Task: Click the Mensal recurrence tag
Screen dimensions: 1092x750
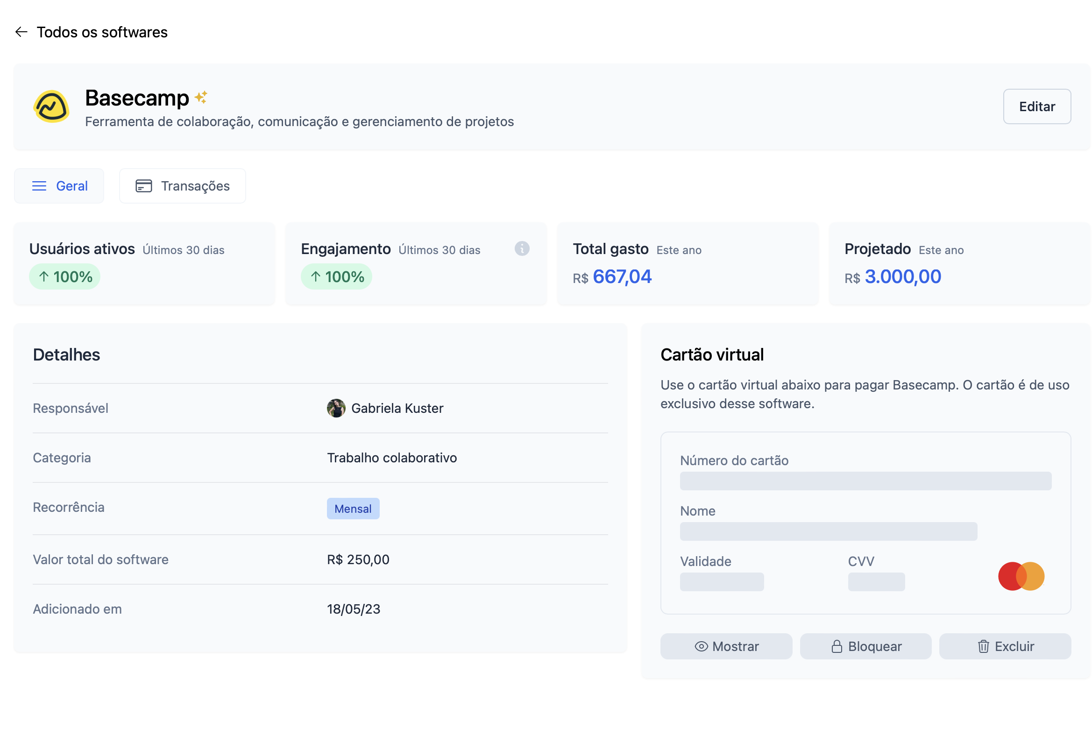Action: [353, 509]
